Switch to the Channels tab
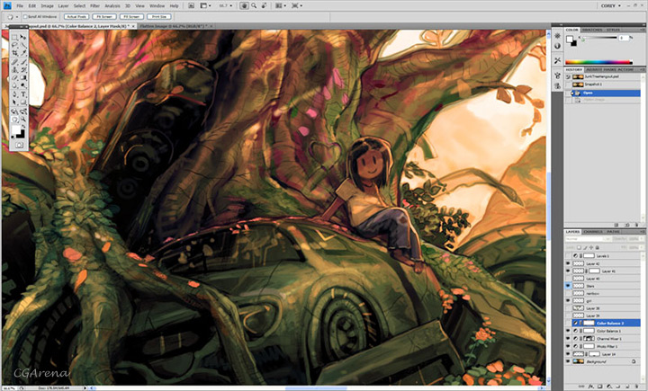 point(593,232)
